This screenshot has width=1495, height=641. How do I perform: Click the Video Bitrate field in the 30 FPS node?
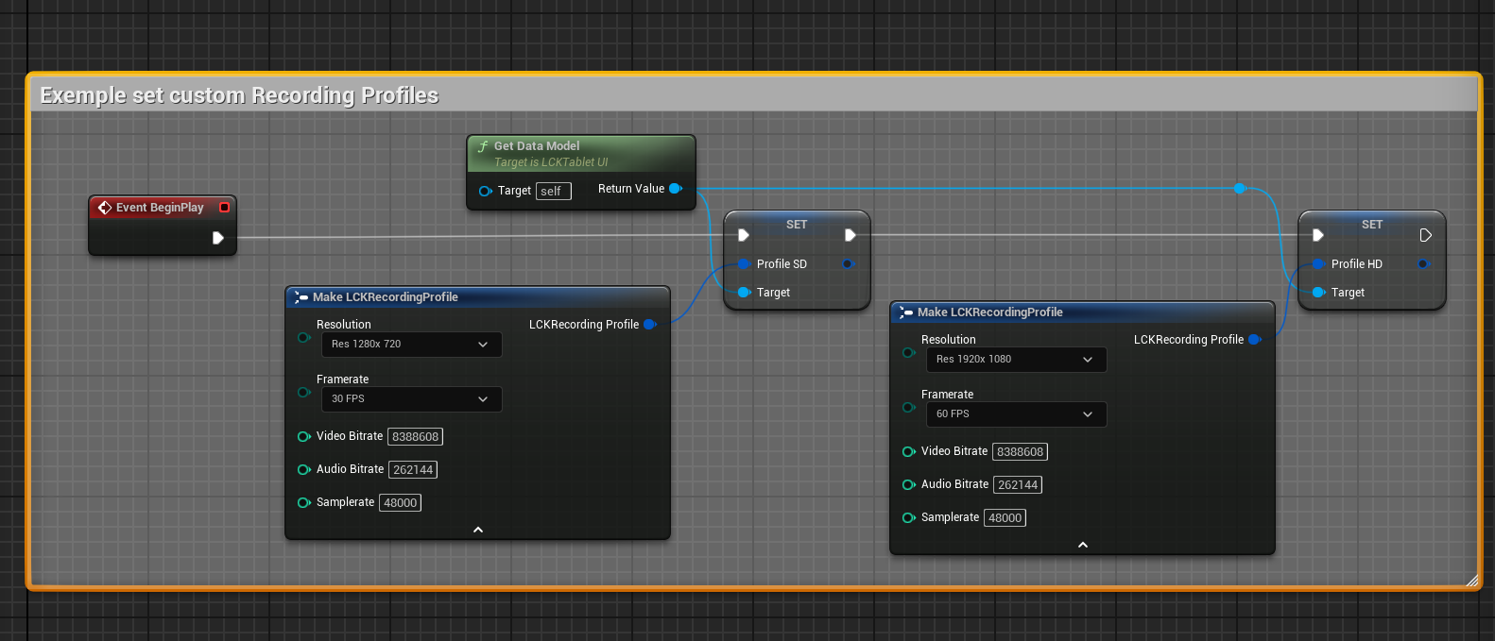tap(415, 437)
